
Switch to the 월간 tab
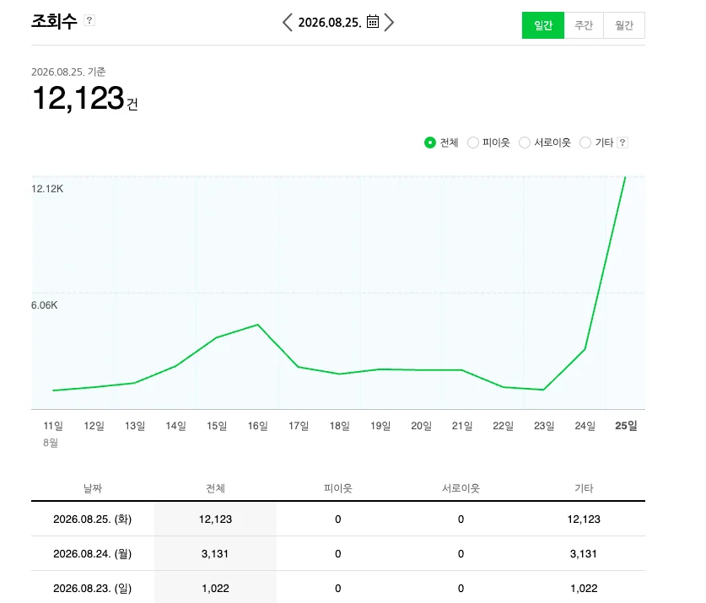pos(624,25)
